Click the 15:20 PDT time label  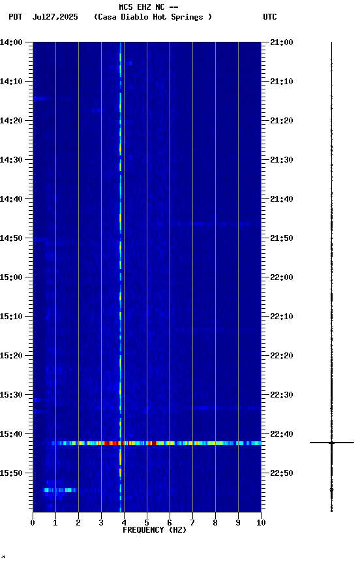11,356
